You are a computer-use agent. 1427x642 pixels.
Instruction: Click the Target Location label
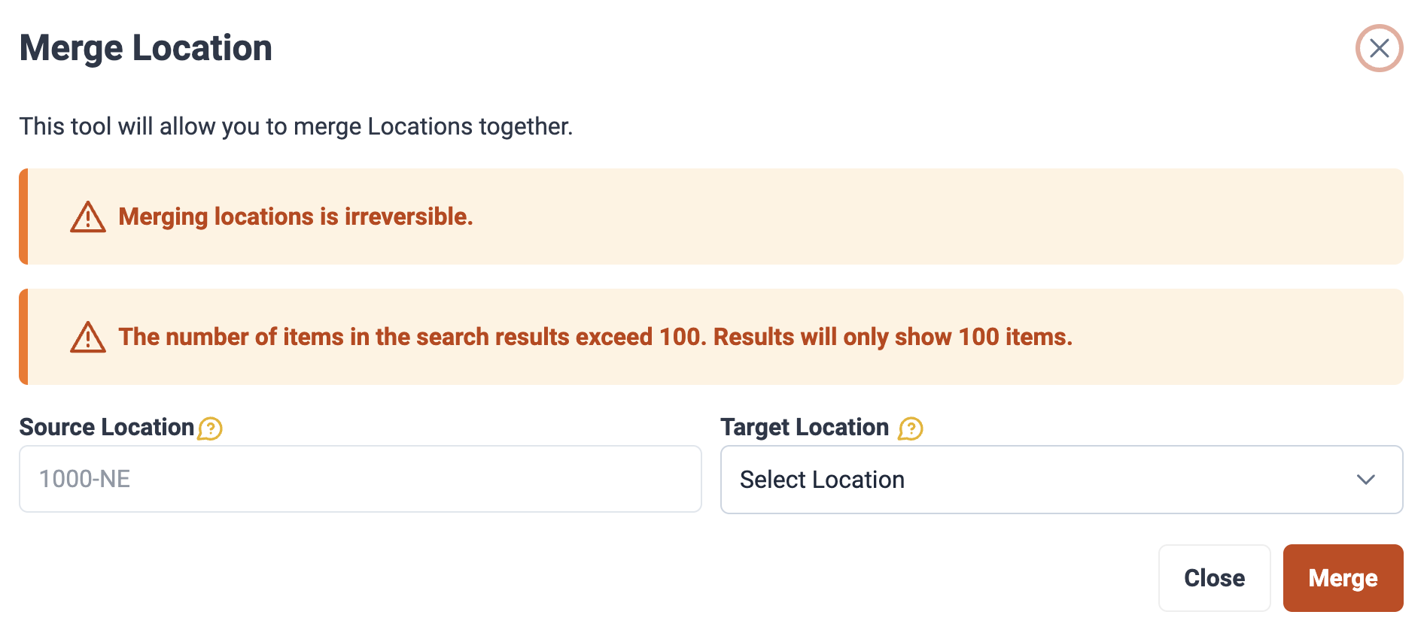click(x=805, y=427)
